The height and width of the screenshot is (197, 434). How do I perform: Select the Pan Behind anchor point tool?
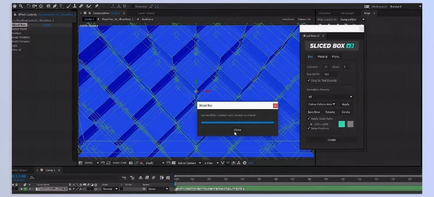click(x=41, y=6)
